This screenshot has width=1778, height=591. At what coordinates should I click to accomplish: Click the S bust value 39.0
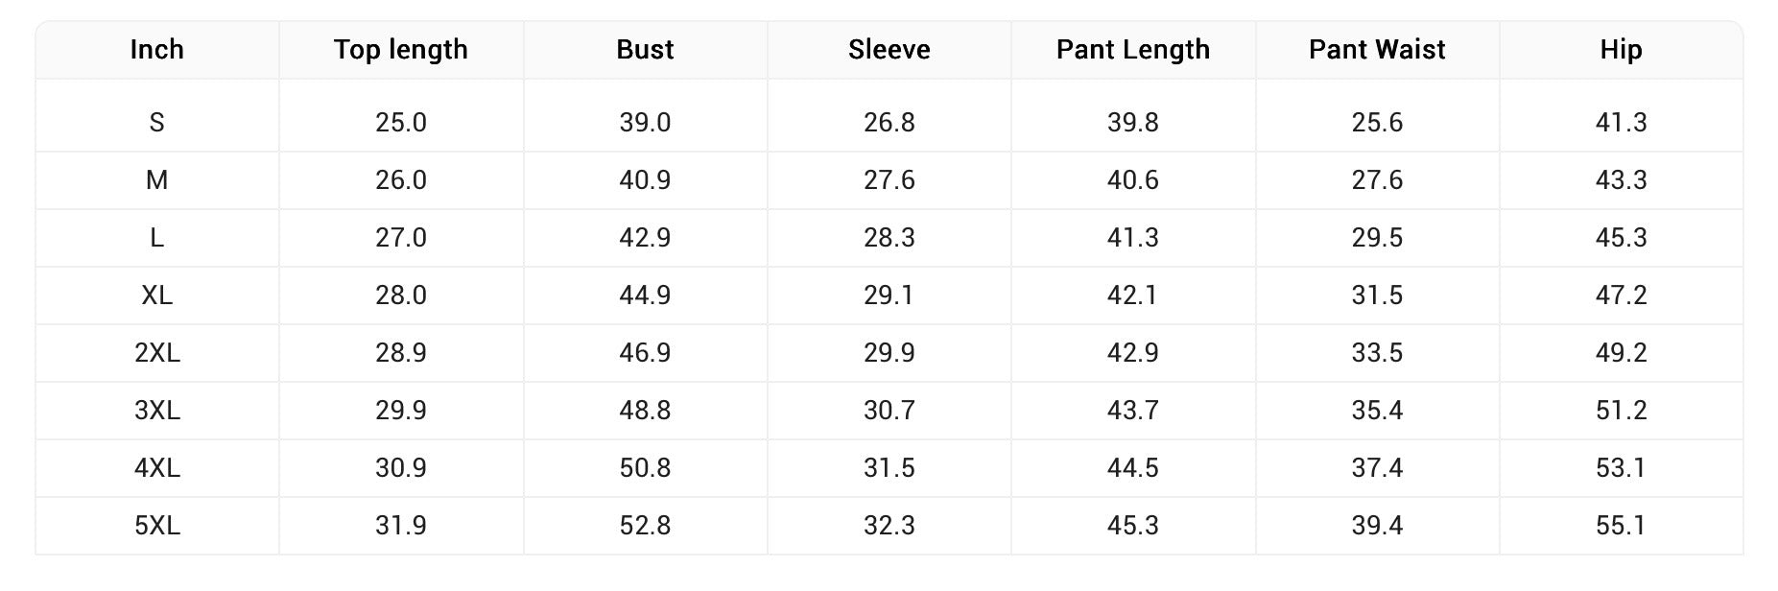pos(645,123)
